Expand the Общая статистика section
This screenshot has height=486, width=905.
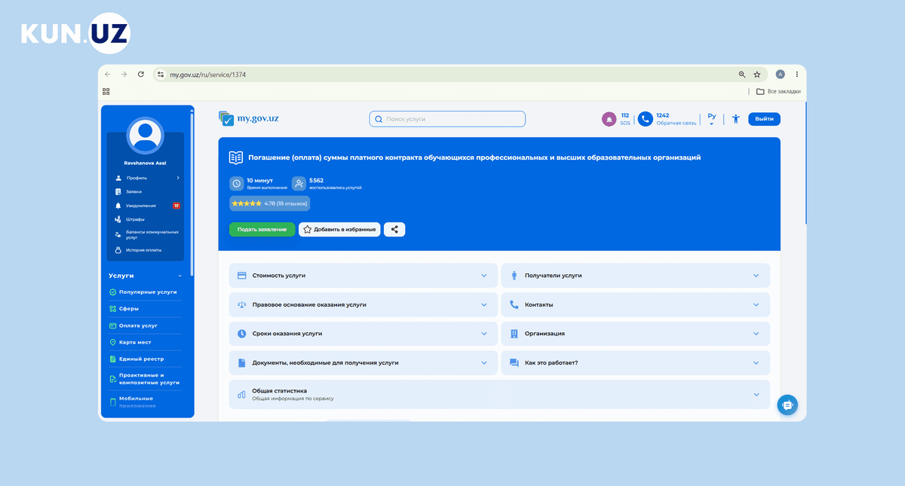(499, 394)
